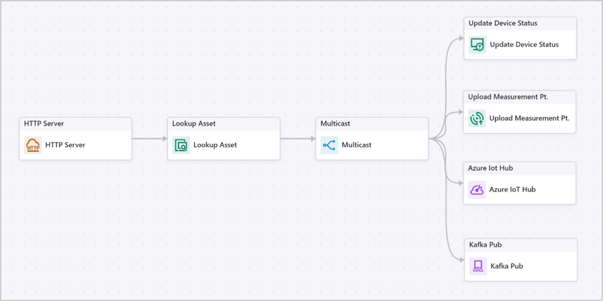Click the Upload Measurement Pt. header title
603x301 pixels.
point(508,97)
